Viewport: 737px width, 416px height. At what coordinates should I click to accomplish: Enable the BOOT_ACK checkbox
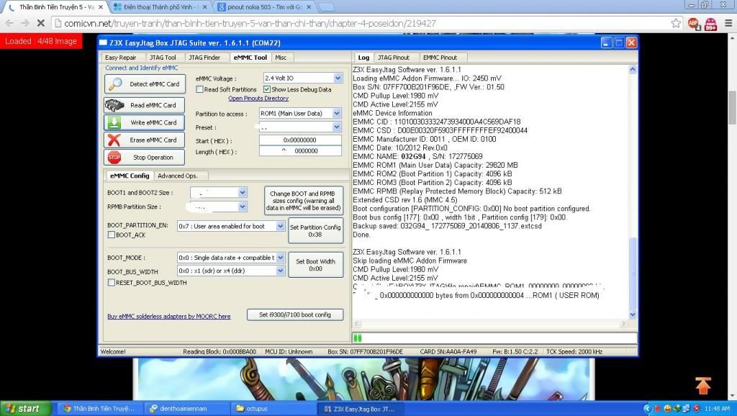[x=112, y=235]
